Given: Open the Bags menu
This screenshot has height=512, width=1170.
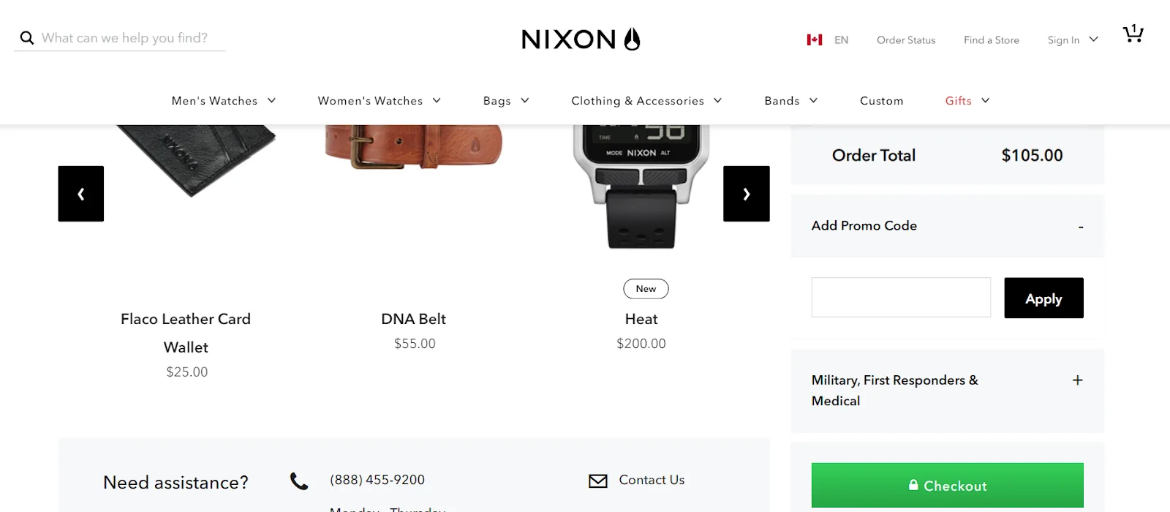Looking at the screenshot, I should point(505,101).
